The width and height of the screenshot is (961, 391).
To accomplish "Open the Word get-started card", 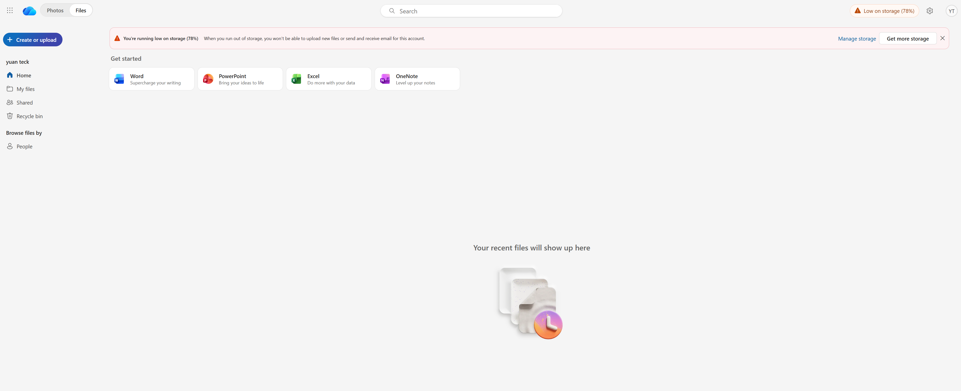I will (151, 79).
